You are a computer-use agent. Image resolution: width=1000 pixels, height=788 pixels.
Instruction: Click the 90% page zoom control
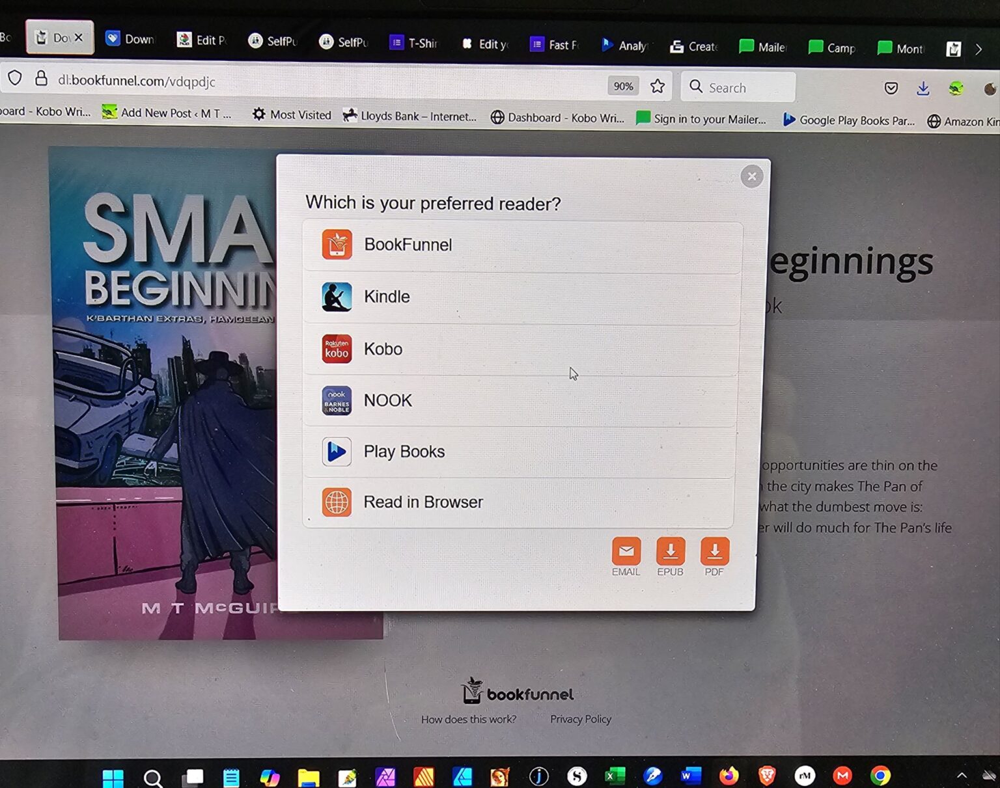(x=623, y=85)
